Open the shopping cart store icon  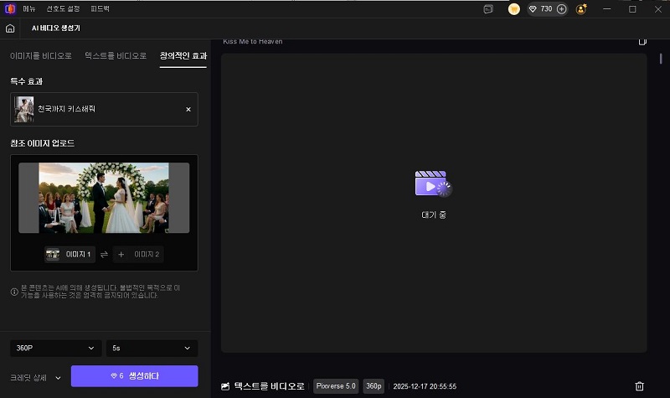point(513,9)
